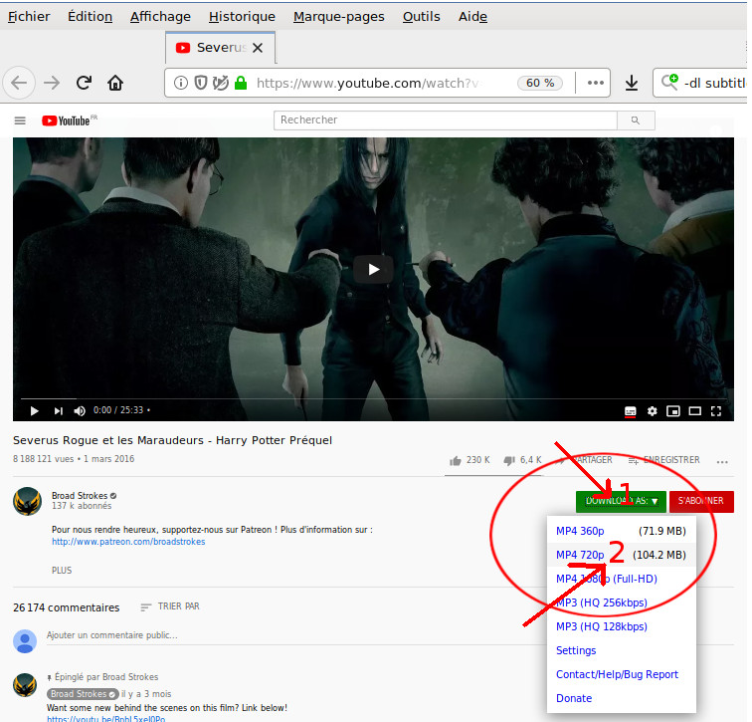Viewport: 752px width, 722px height.
Task: Open the page actions three-dot menu
Action: point(596,83)
